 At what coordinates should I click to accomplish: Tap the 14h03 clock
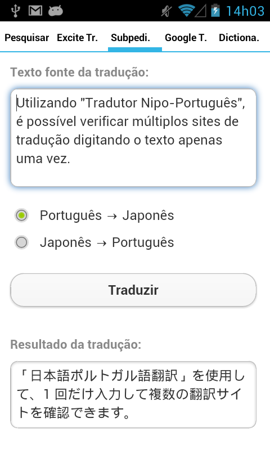click(245, 11)
